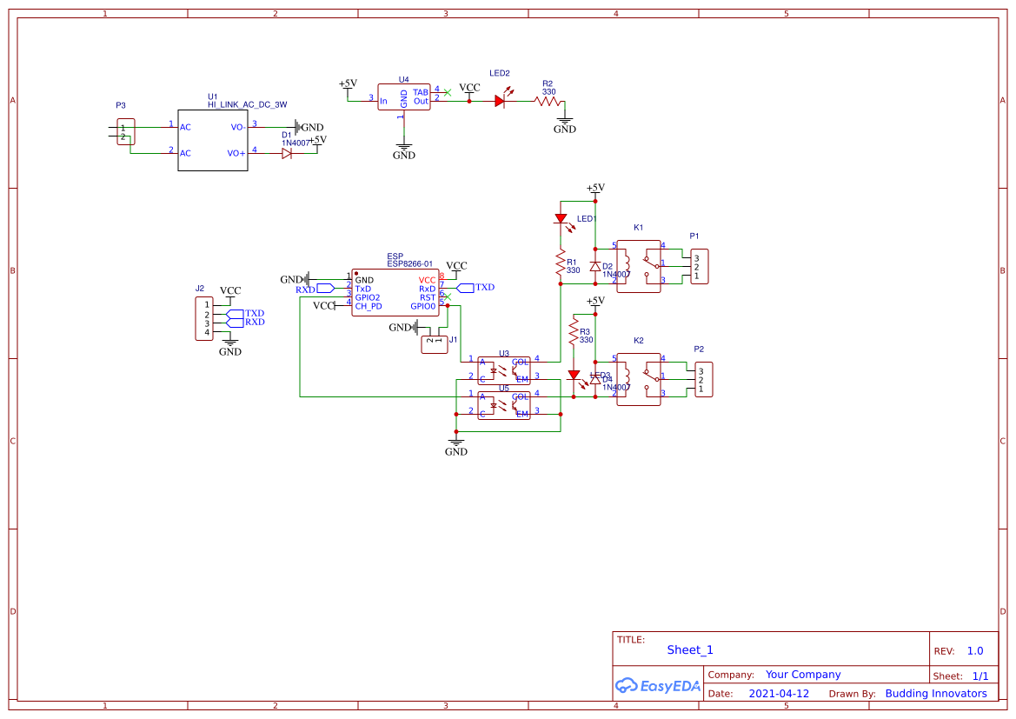Image resolution: width=1016 pixels, height=719 pixels.
Task: Select the voltage regulator U4
Action: coord(404,96)
